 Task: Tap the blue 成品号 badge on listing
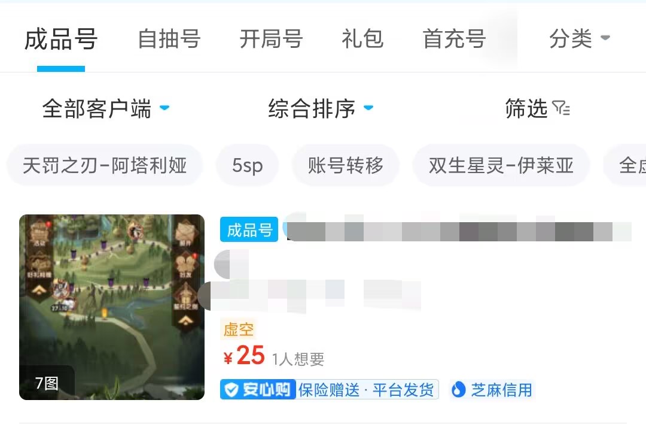pyautogui.click(x=249, y=230)
